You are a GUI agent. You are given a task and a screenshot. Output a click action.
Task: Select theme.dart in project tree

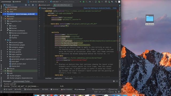[x=15, y=66]
